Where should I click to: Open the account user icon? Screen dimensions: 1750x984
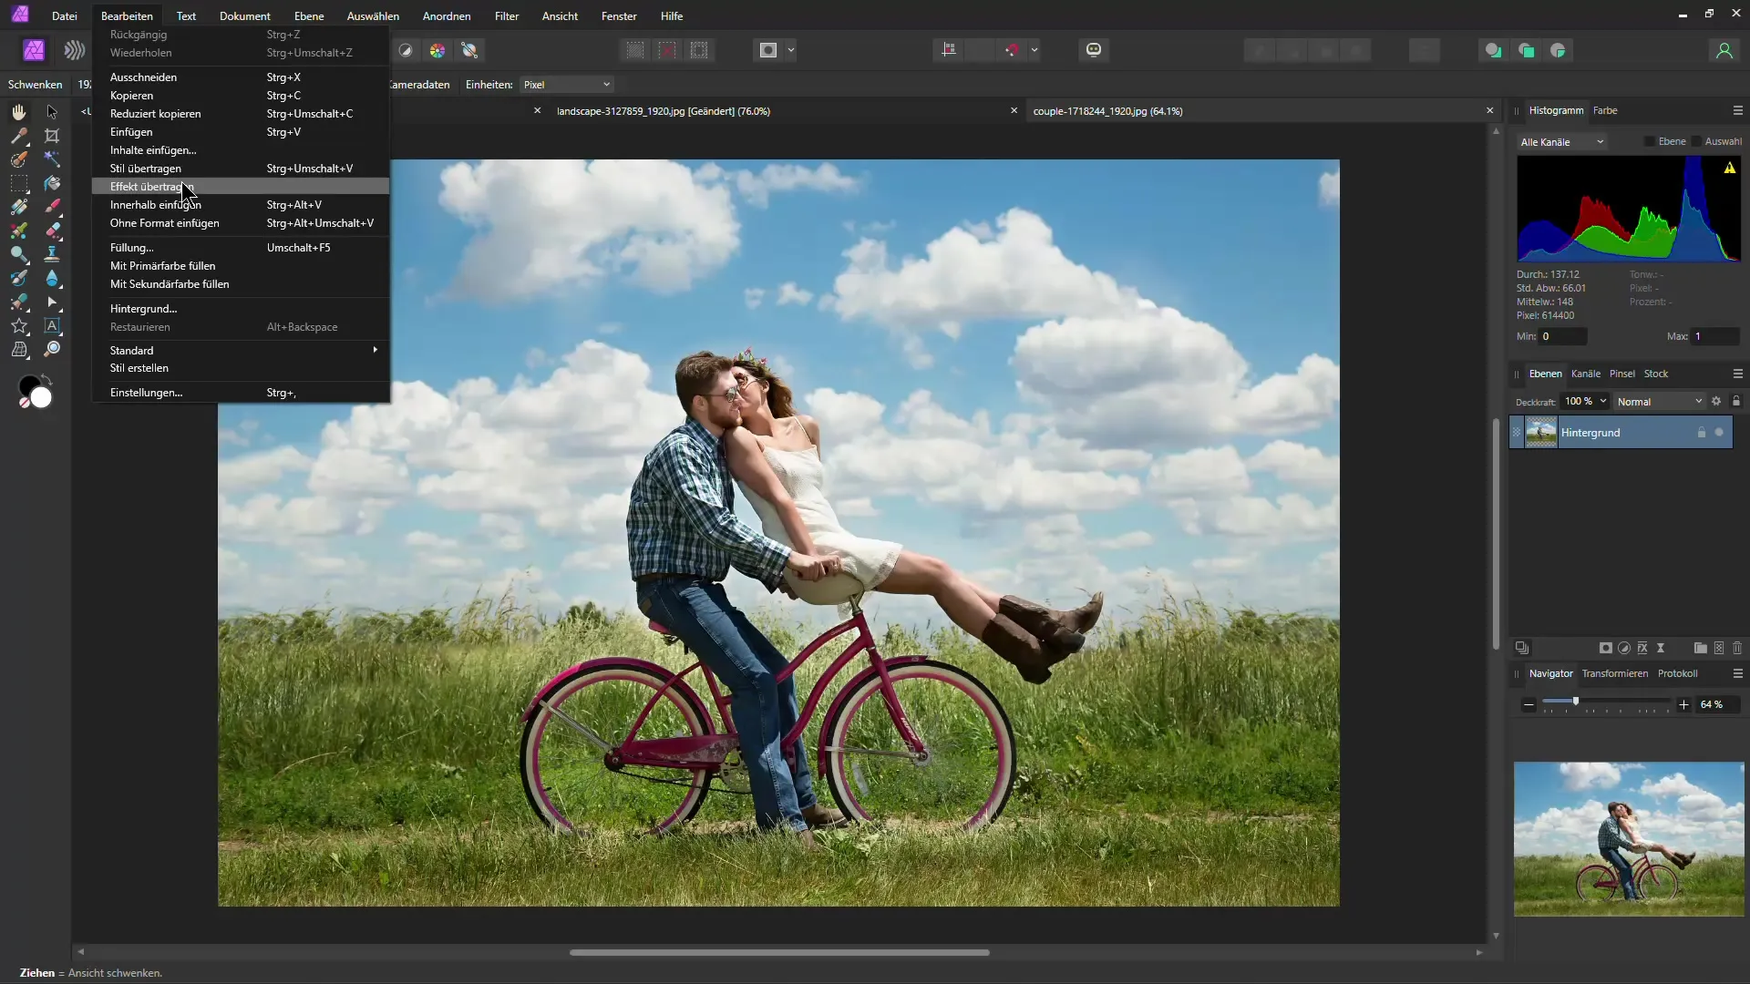pos(1724,50)
